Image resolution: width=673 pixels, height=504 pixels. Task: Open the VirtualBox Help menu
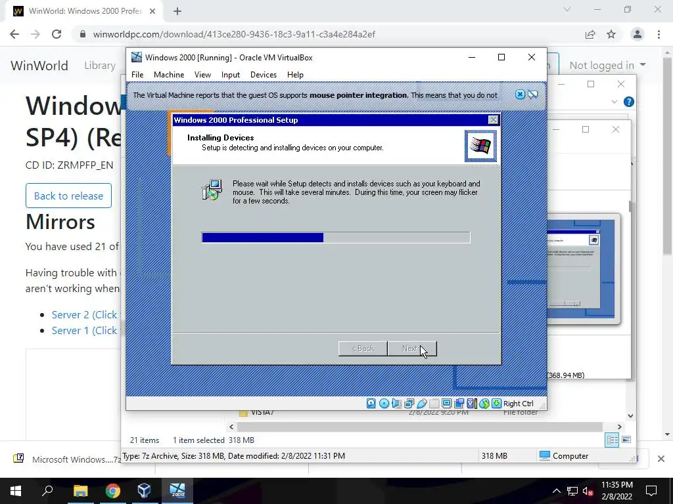[x=295, y=75]
